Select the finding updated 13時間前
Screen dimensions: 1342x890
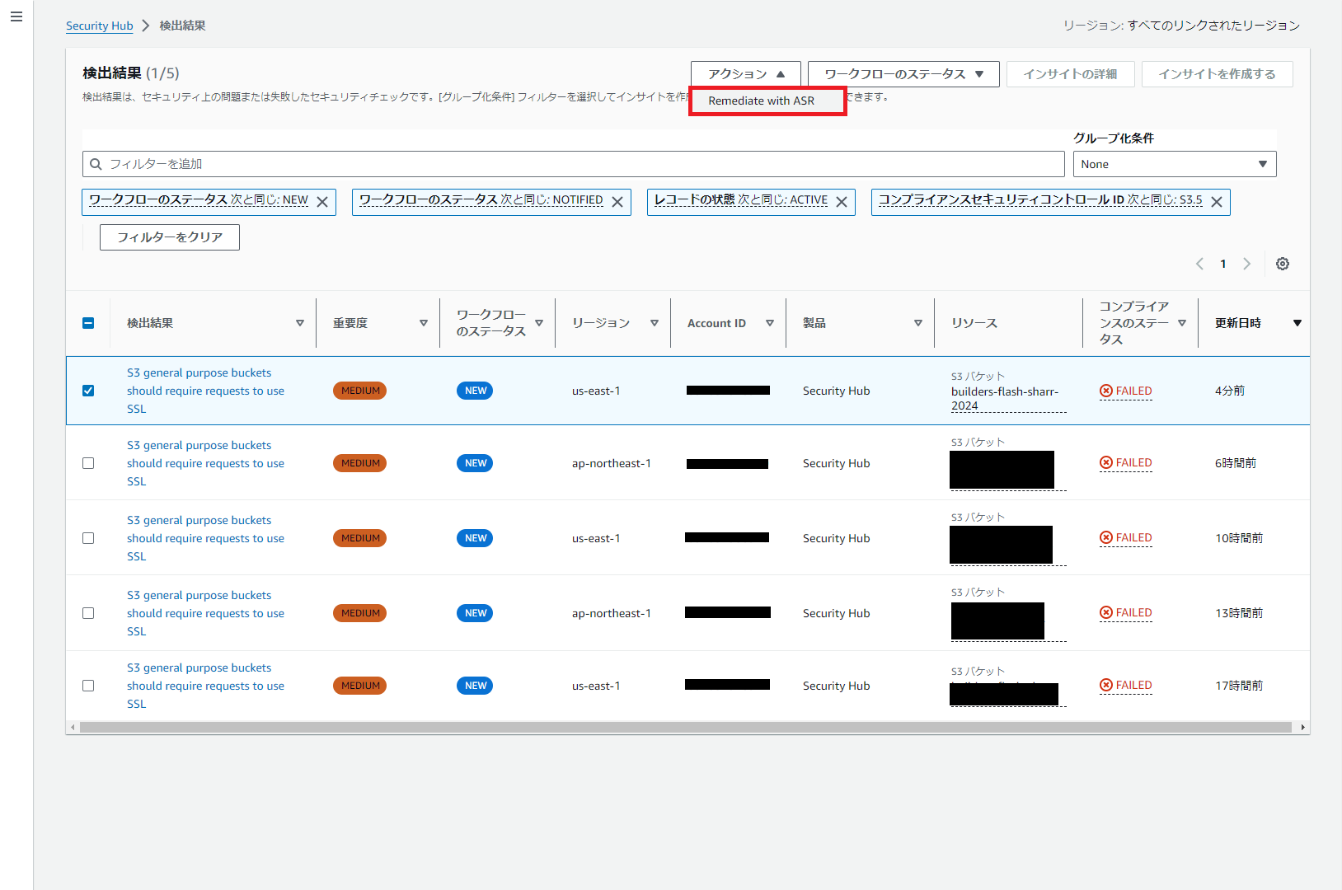coord(88,613)
